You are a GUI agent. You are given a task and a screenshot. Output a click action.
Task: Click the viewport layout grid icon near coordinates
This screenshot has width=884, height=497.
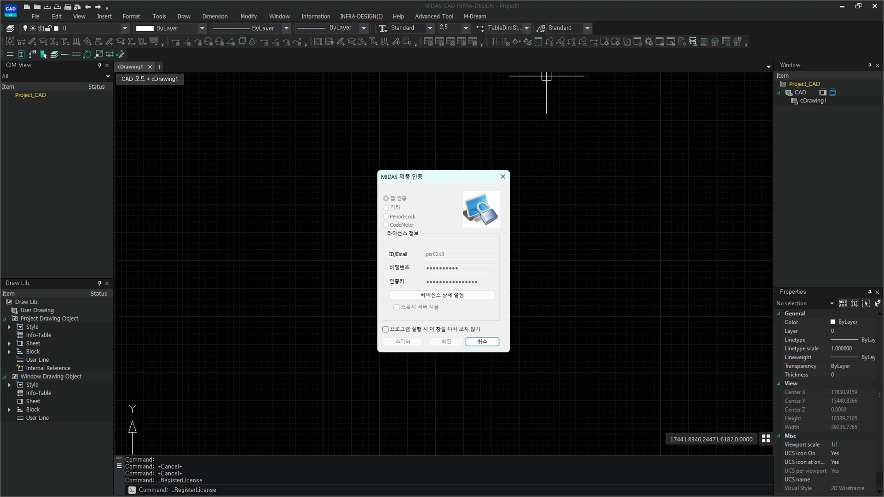[766, 438]
